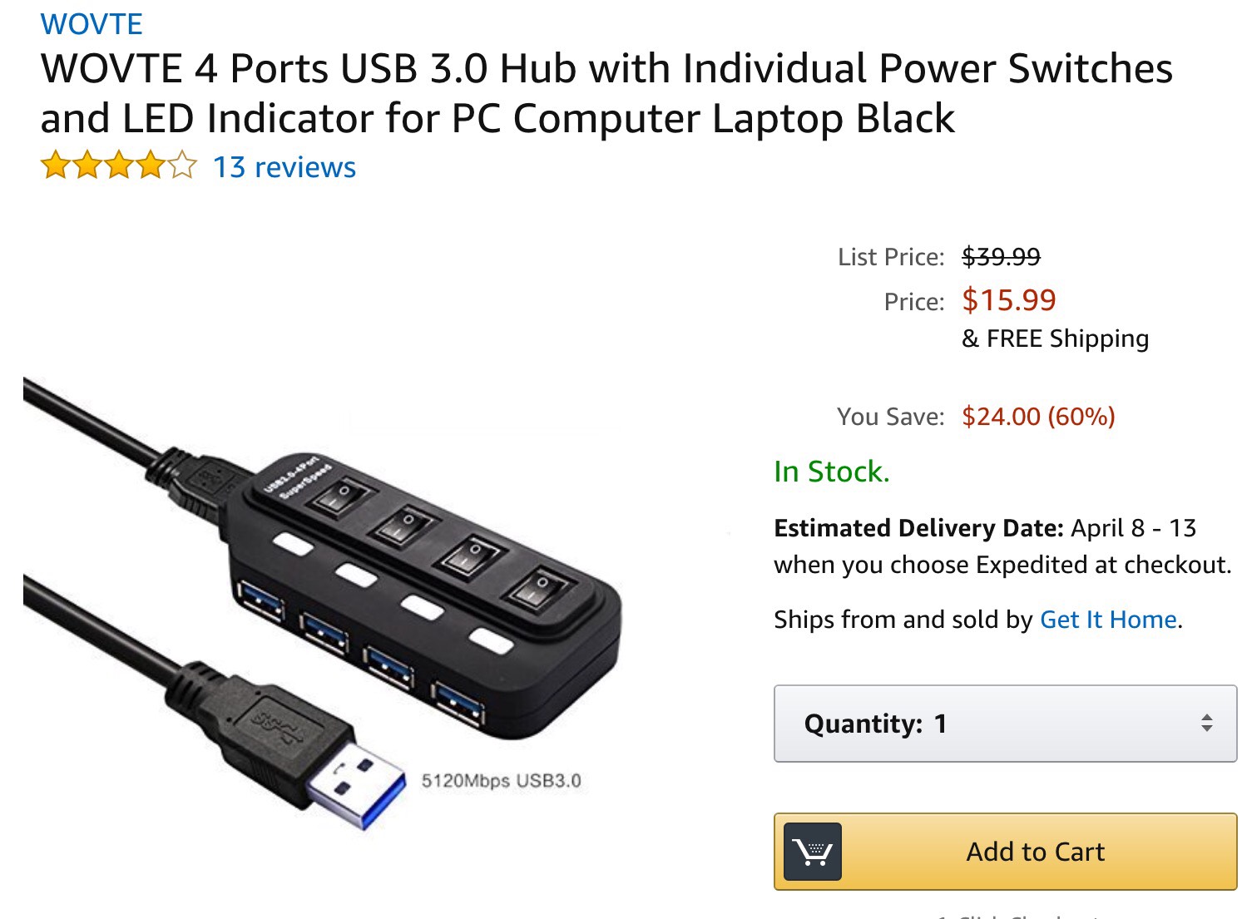Viewport: 1242px width, 919px height.
Task: Click the $15.99 price
Action: point(1008,300)
